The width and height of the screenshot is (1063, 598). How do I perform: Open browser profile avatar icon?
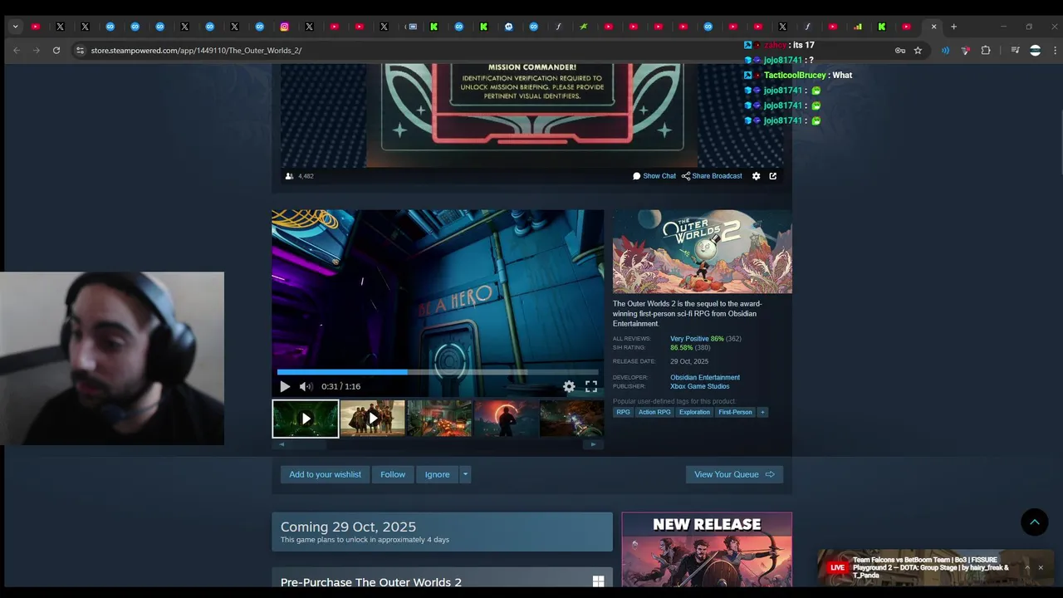tap(1035, 51)
